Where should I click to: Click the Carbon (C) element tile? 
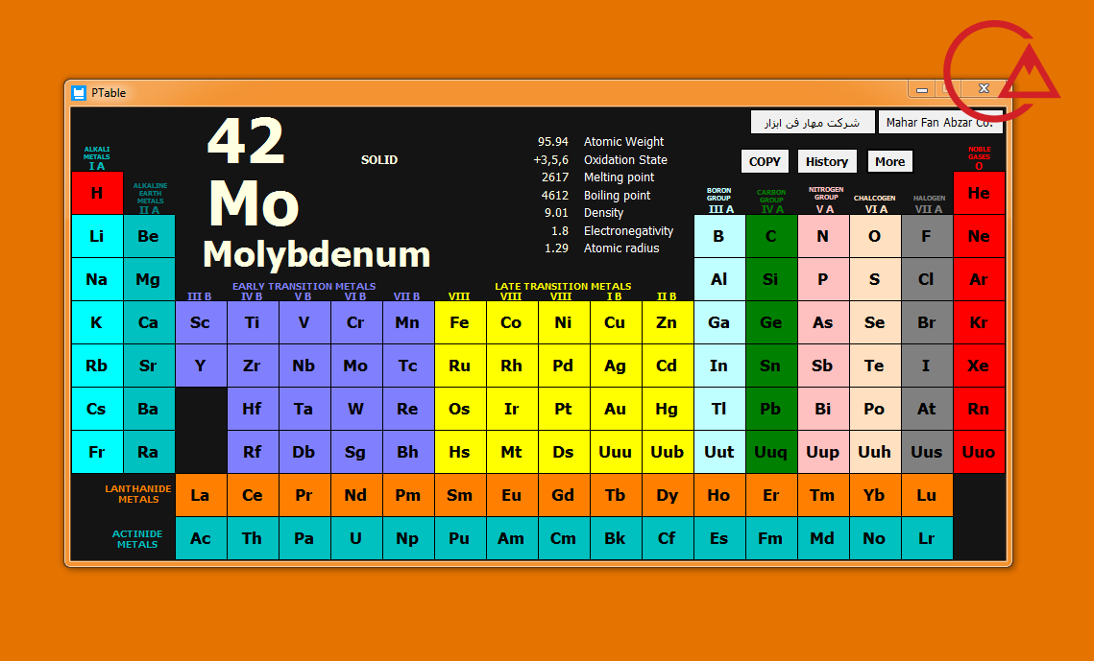(x=771, y=236)
